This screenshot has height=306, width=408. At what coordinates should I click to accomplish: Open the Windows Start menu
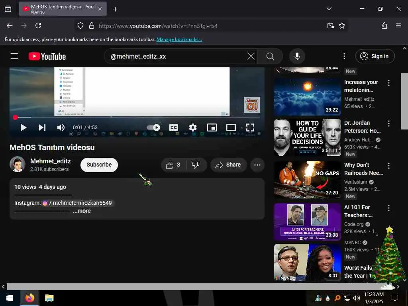pyautogui.click(x=10, y=298)
